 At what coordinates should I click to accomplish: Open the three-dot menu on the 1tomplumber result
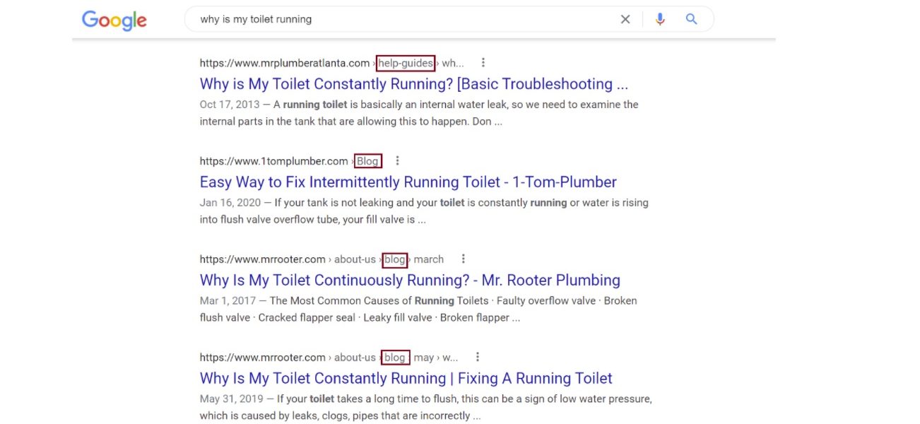click(x=397, y=160)
